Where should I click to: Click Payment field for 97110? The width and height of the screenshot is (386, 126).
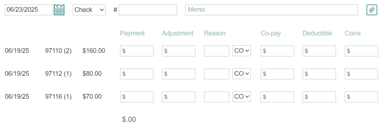click(137, 51)
